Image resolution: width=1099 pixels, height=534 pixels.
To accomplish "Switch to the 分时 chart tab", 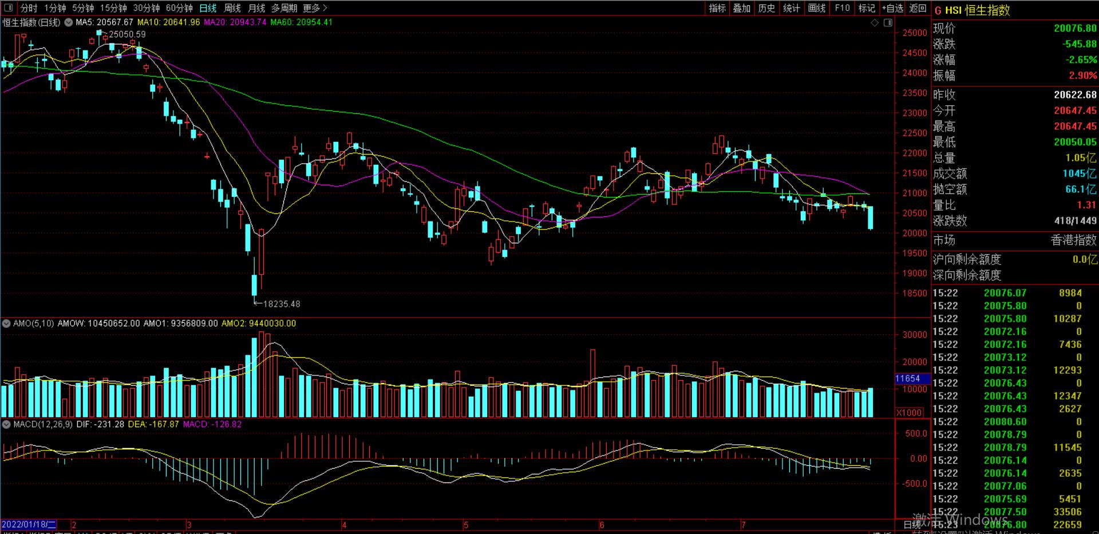I will [x=29, y=8].
